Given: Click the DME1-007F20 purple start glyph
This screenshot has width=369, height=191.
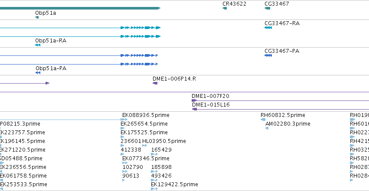Looking at the screenshot, I should point(194,100).
